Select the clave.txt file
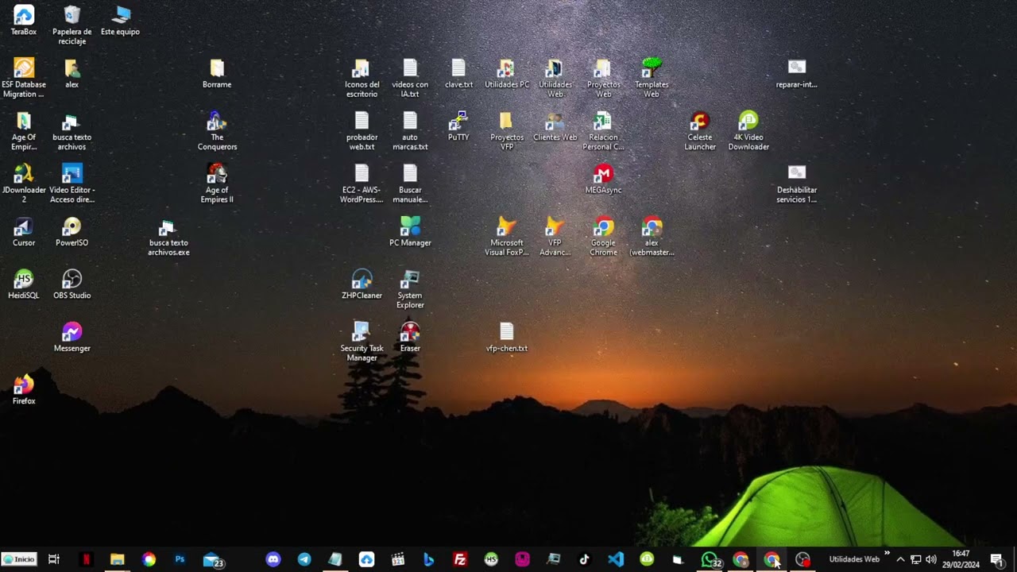Screen dimensions: 1017x572 [x=458, y=74]
